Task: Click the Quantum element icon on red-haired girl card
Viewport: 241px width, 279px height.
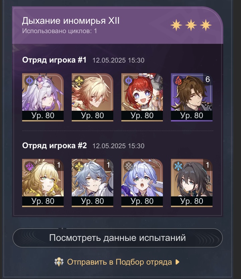Action: point(128,81)
